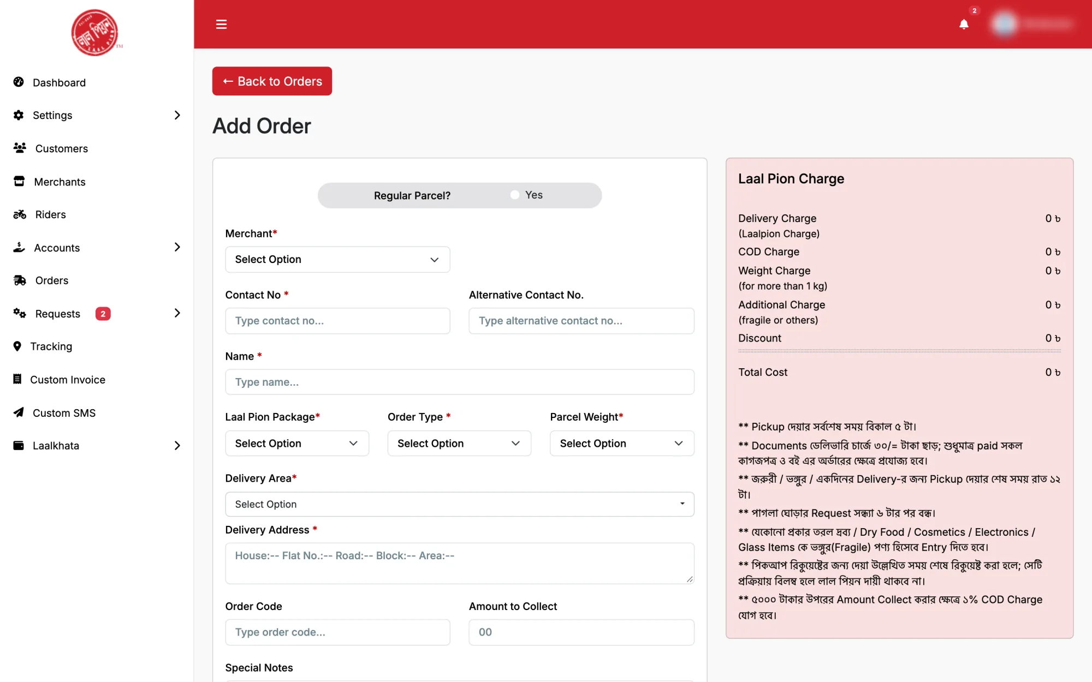
Task: Open the Parcel Weight dropdown
Action: pos(622,443)
